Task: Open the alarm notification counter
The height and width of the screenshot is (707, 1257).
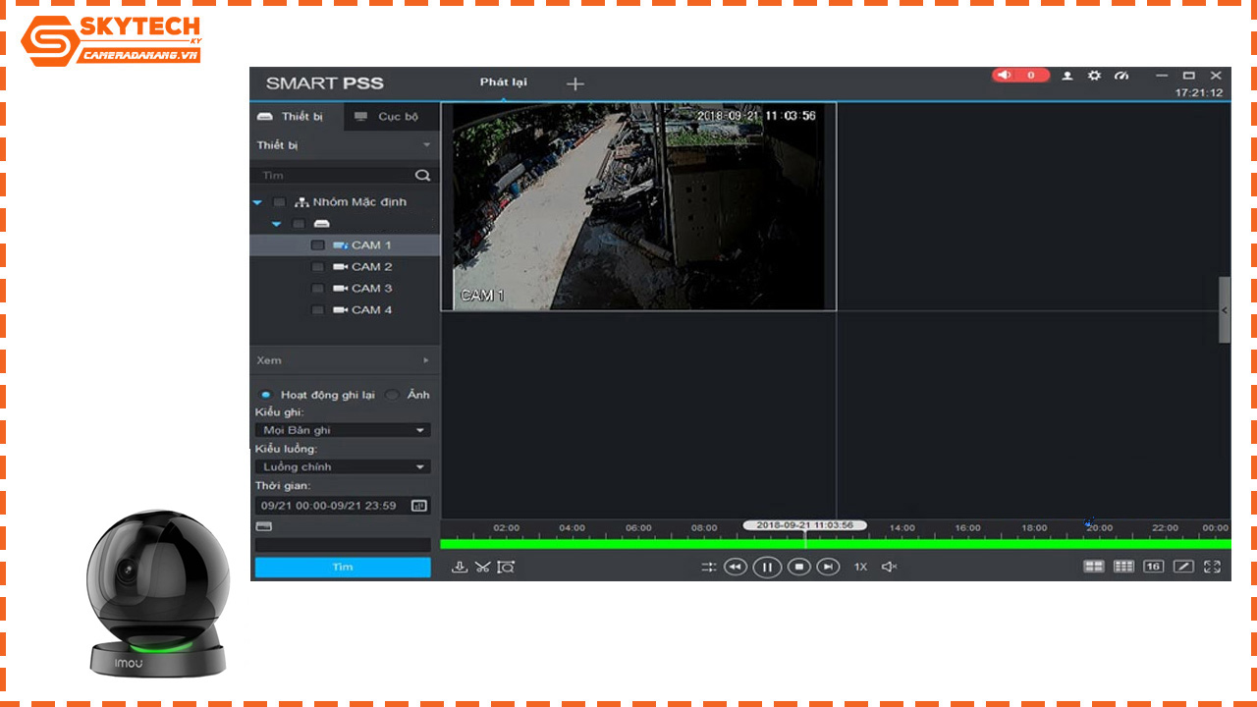Action: point(1019,75)
